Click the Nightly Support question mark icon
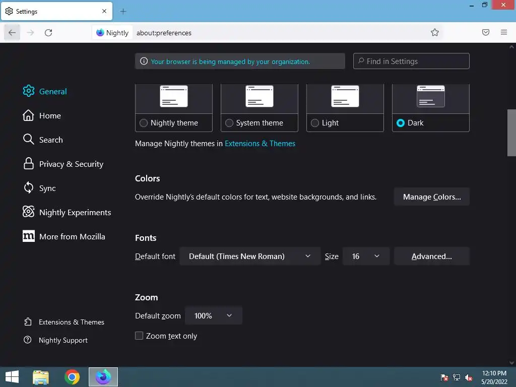This screenshot has width=516, height=387. [28, 340]
